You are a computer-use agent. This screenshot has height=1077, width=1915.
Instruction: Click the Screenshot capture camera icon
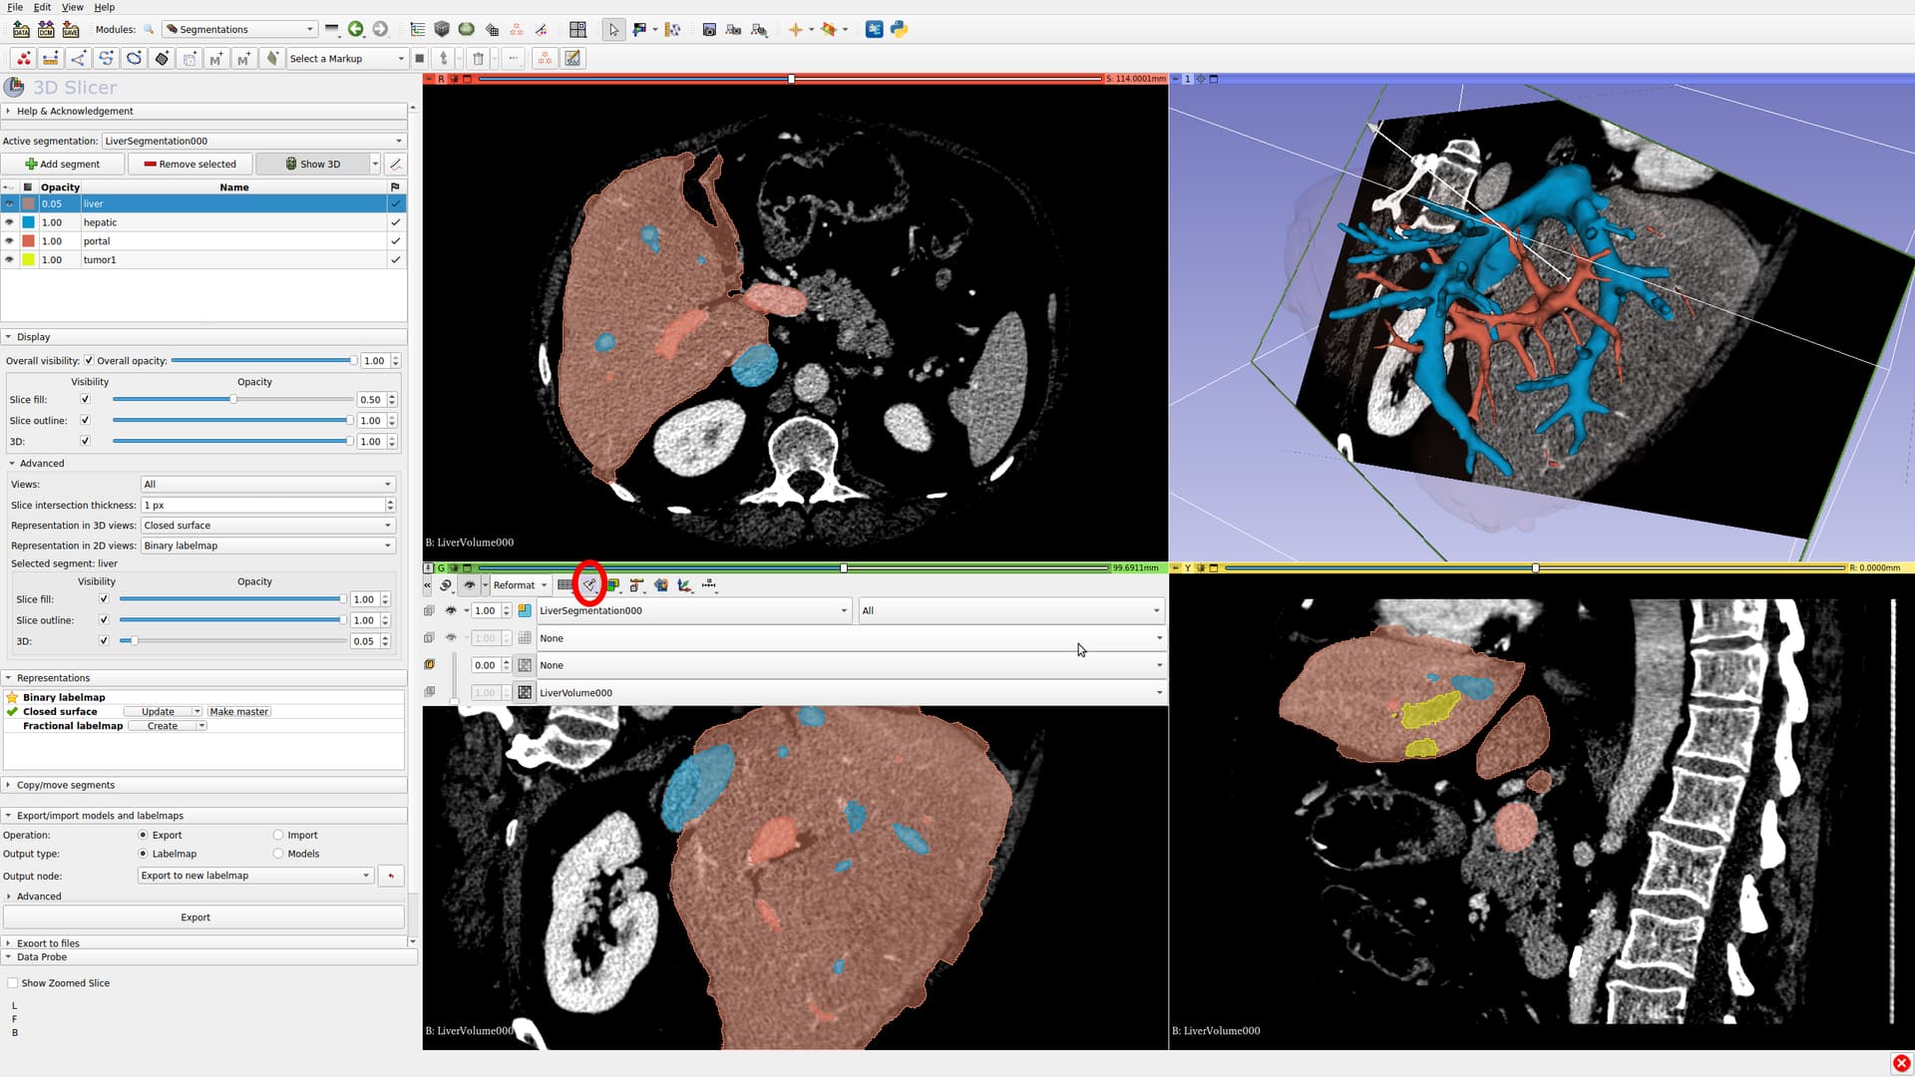(x=709, y=29)
